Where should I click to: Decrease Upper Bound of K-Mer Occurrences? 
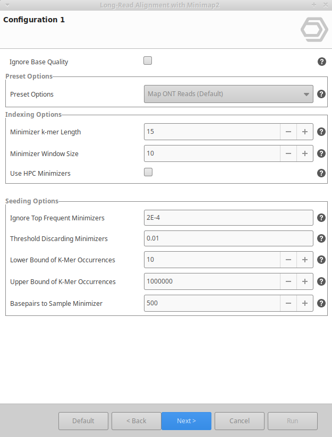pyautogui.click(x=288, y=281)
